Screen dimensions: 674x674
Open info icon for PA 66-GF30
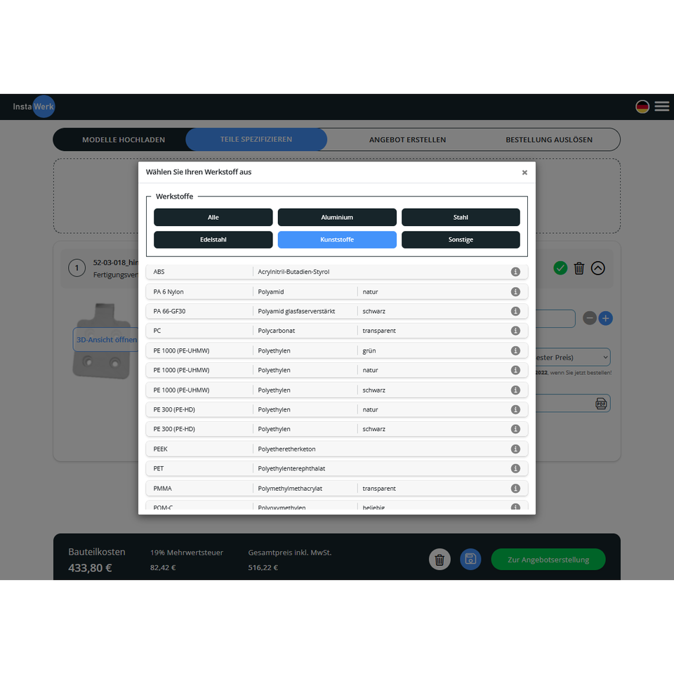(x=515, y=311)
